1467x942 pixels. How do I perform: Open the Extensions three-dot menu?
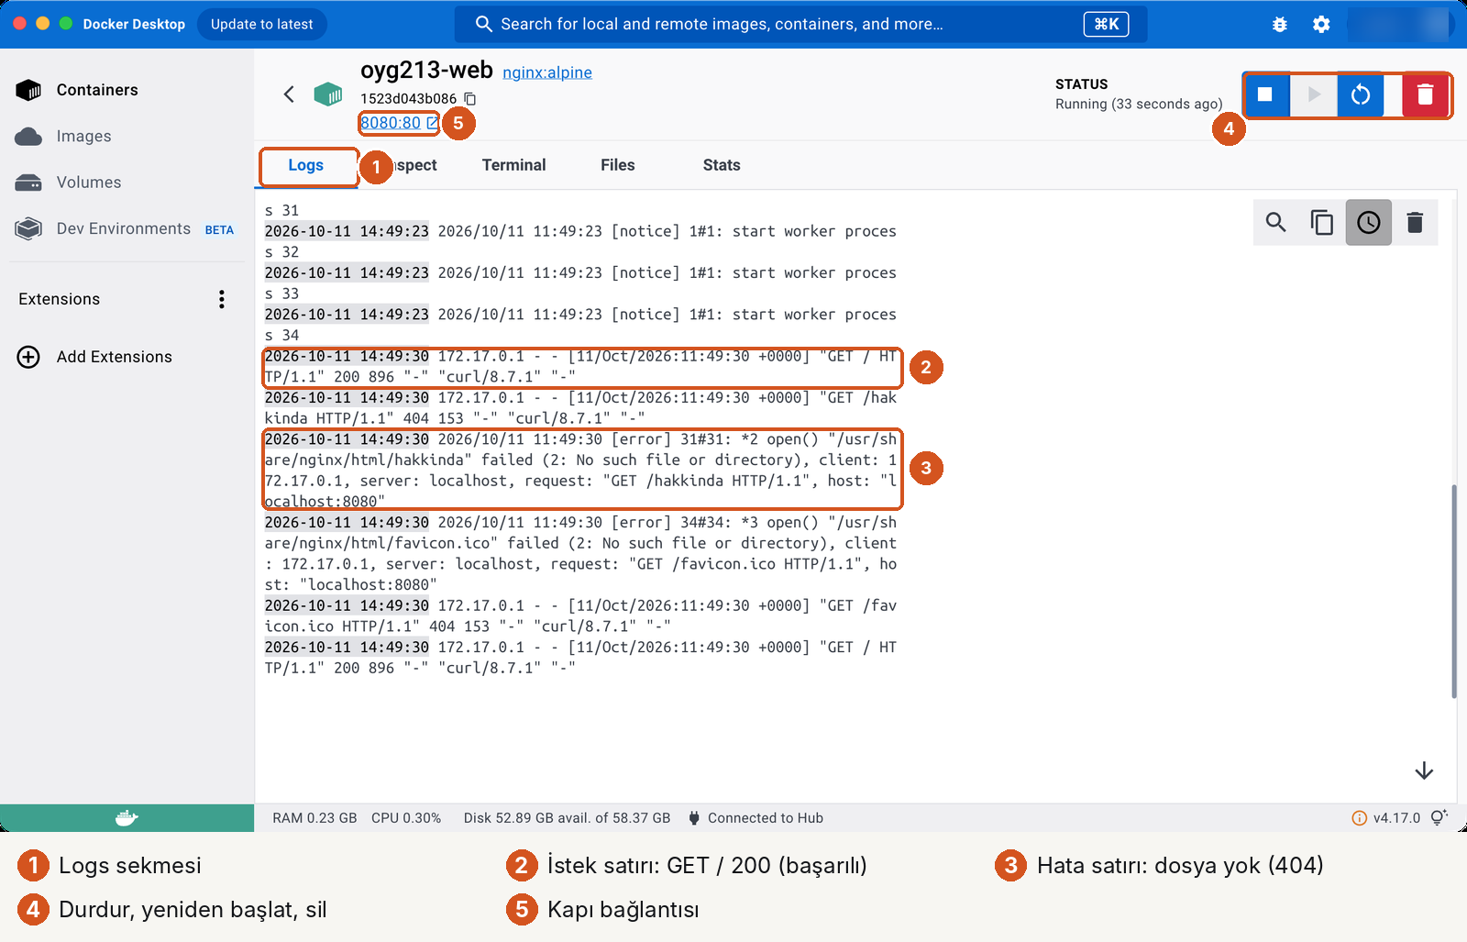(x=221, y=299)
